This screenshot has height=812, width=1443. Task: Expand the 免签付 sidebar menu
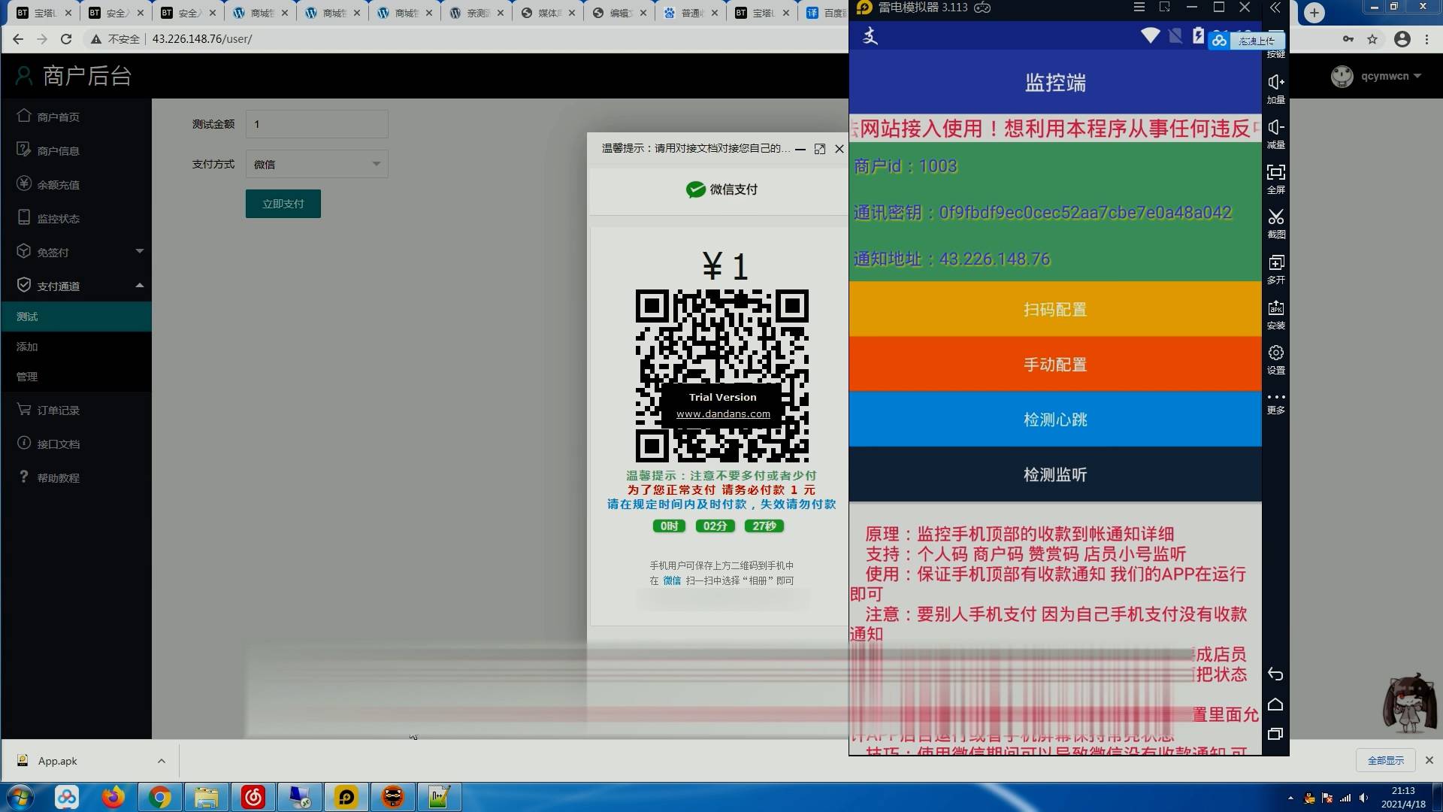75,252
